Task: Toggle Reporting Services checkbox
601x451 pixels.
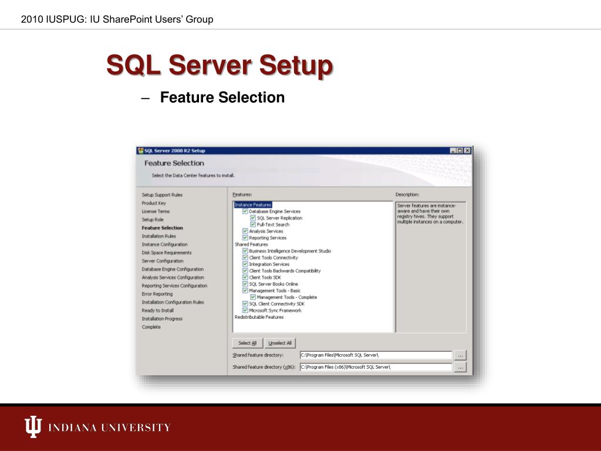Action: click(x=245, y=238)
